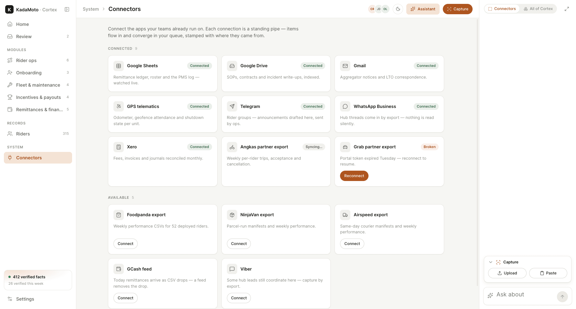Reconnect the Grab partner export
This screenshot has height=309, width=576.
(x=354, y=176)
